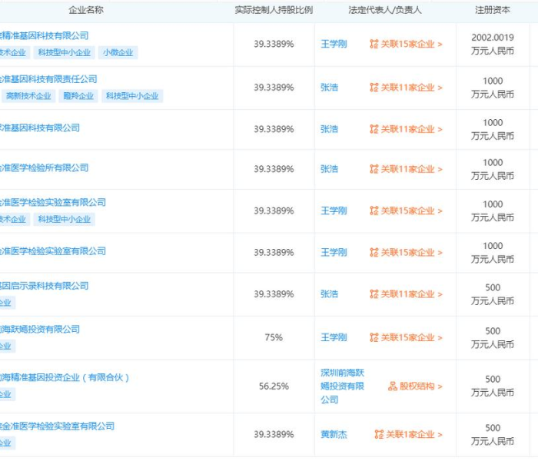Click the 股权结构 hierarchy icon

tap(393, 386)
